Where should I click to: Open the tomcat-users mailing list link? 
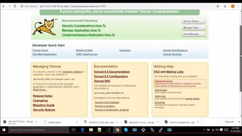(x=161, y=90)
